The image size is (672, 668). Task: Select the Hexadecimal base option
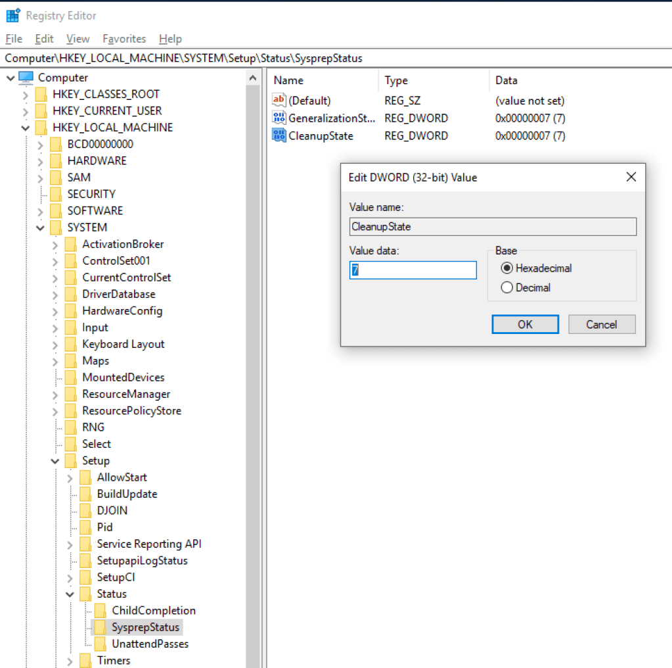(x=506, y=268)
